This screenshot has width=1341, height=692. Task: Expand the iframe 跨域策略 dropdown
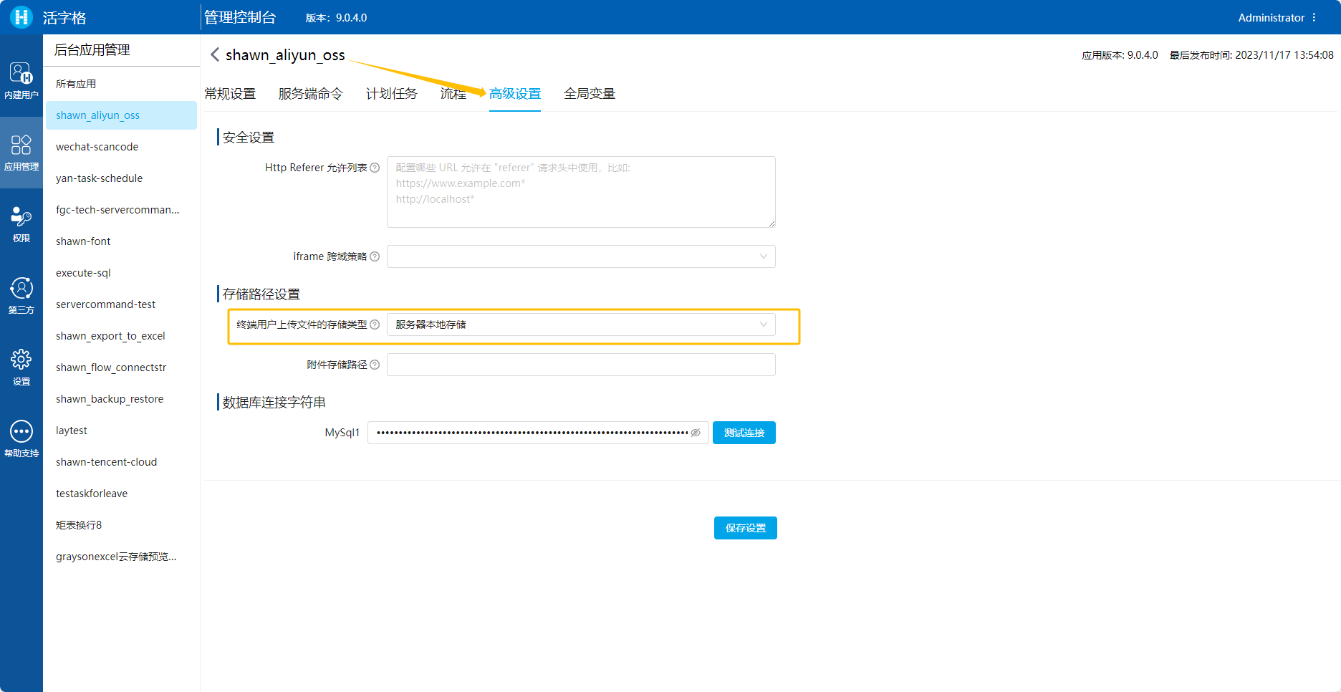[580, 256]
